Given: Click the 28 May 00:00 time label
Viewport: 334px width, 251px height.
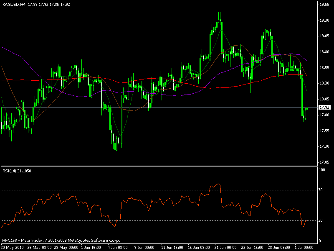Looking at the screenshot, I should (66, 248).
